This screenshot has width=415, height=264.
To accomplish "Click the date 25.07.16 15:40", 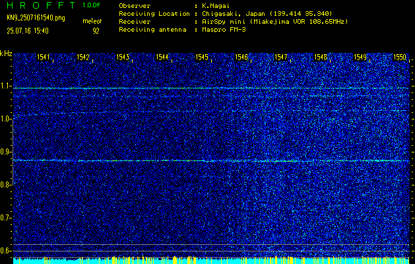I will pyautogui.click(x=28, y=31).
